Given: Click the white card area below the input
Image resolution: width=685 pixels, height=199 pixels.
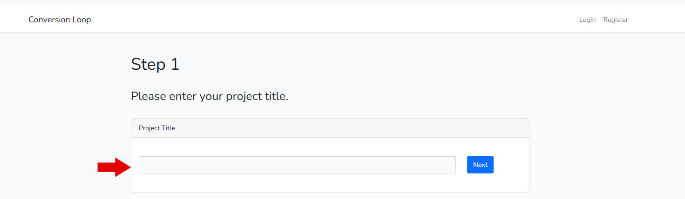Looking at the screenshot, I should (330, 183).
